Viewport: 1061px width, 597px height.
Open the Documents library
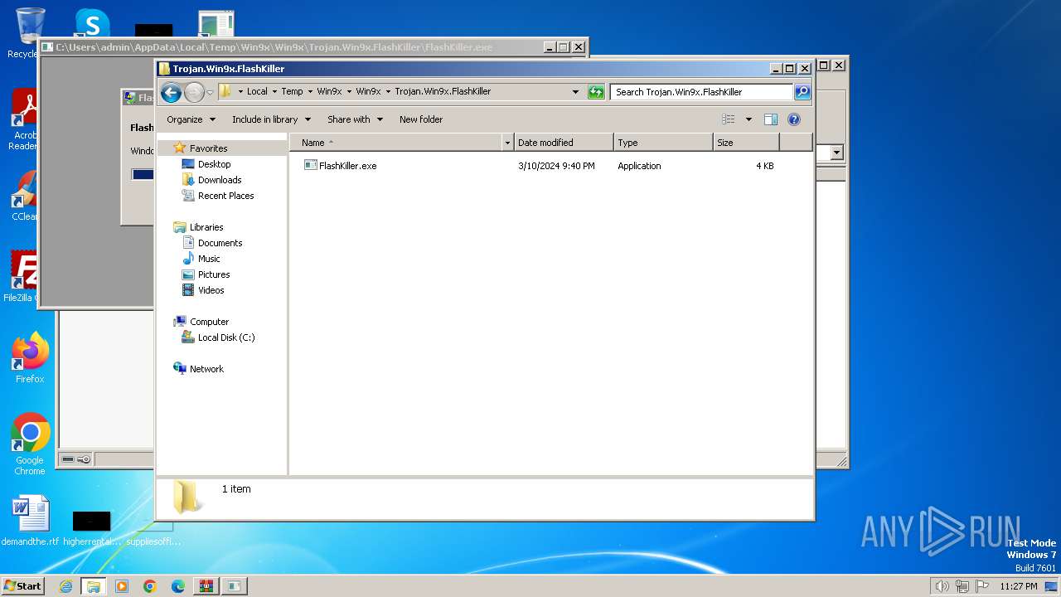[x=220, y=243]
